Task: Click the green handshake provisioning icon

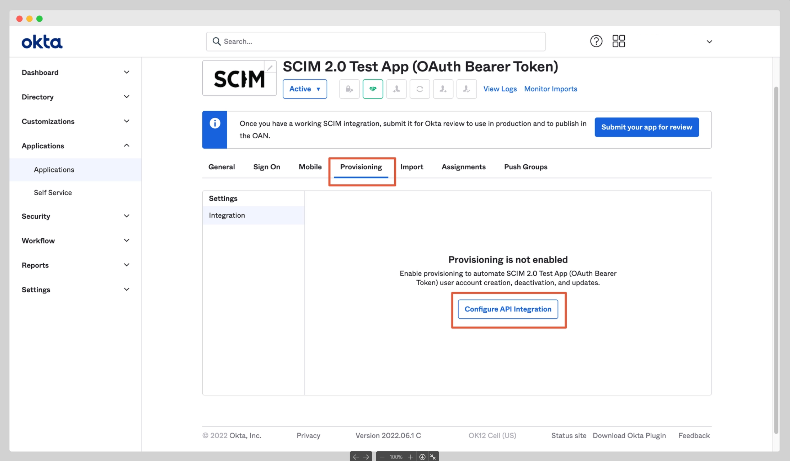Action: point(373,89)
